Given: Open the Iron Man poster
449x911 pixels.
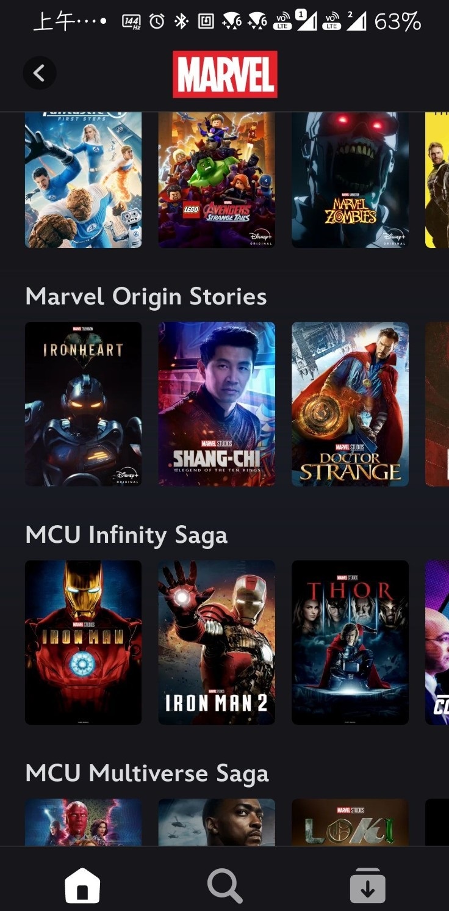Looking at the screenshot, I should click(83, 642).
